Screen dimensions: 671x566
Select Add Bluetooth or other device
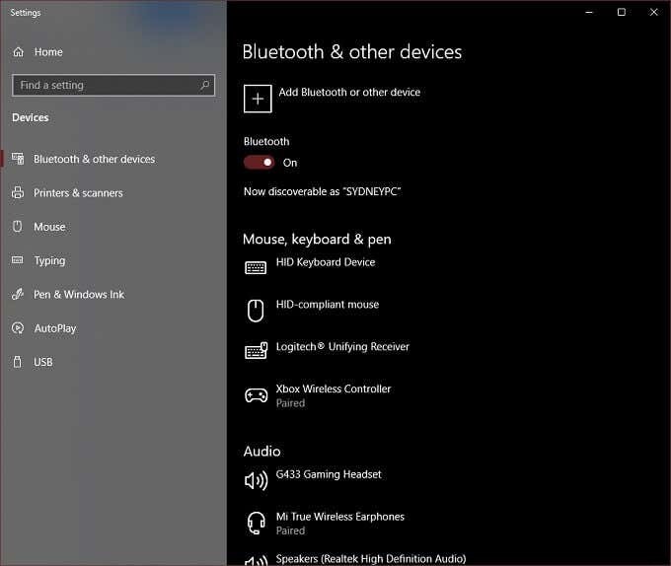[x=333, y=99]
